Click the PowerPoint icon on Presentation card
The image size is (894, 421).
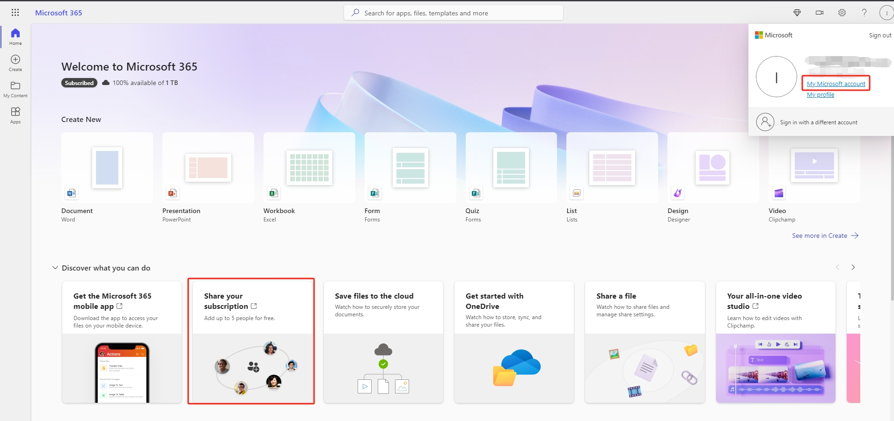click(173, 193)
